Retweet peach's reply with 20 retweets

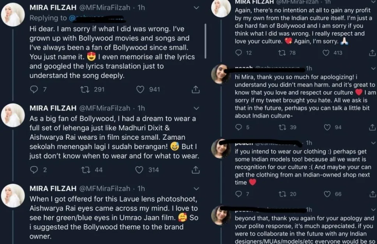(282, 194)
